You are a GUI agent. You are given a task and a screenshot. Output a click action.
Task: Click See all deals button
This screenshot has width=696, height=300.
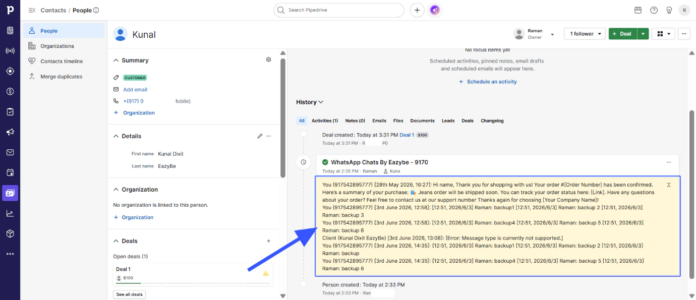(129, 294)
